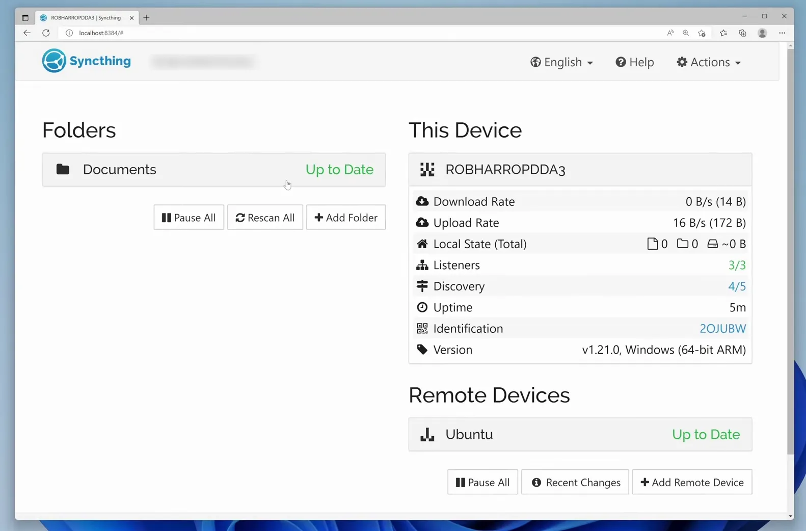Image resolution: width=806 pixels, height=531 pixels.
Task: Open the browser Settings and more menu
Action: pos(782,33)
